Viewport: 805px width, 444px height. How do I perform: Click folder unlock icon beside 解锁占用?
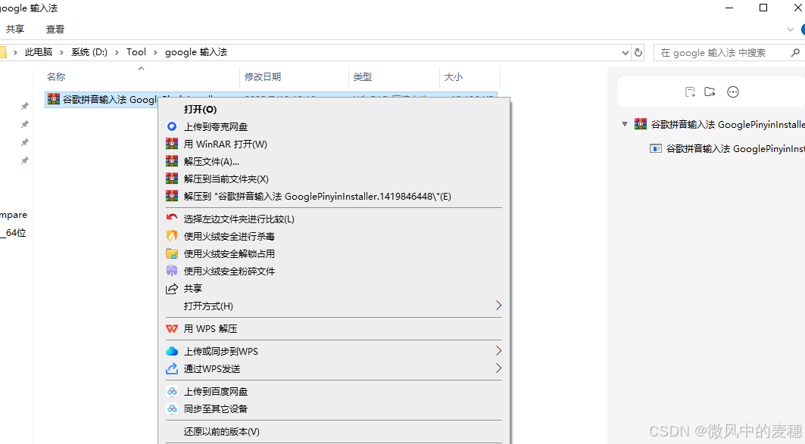coord(172,253)
